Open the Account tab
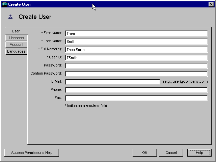The image size is (216, 162). (17, 45)
